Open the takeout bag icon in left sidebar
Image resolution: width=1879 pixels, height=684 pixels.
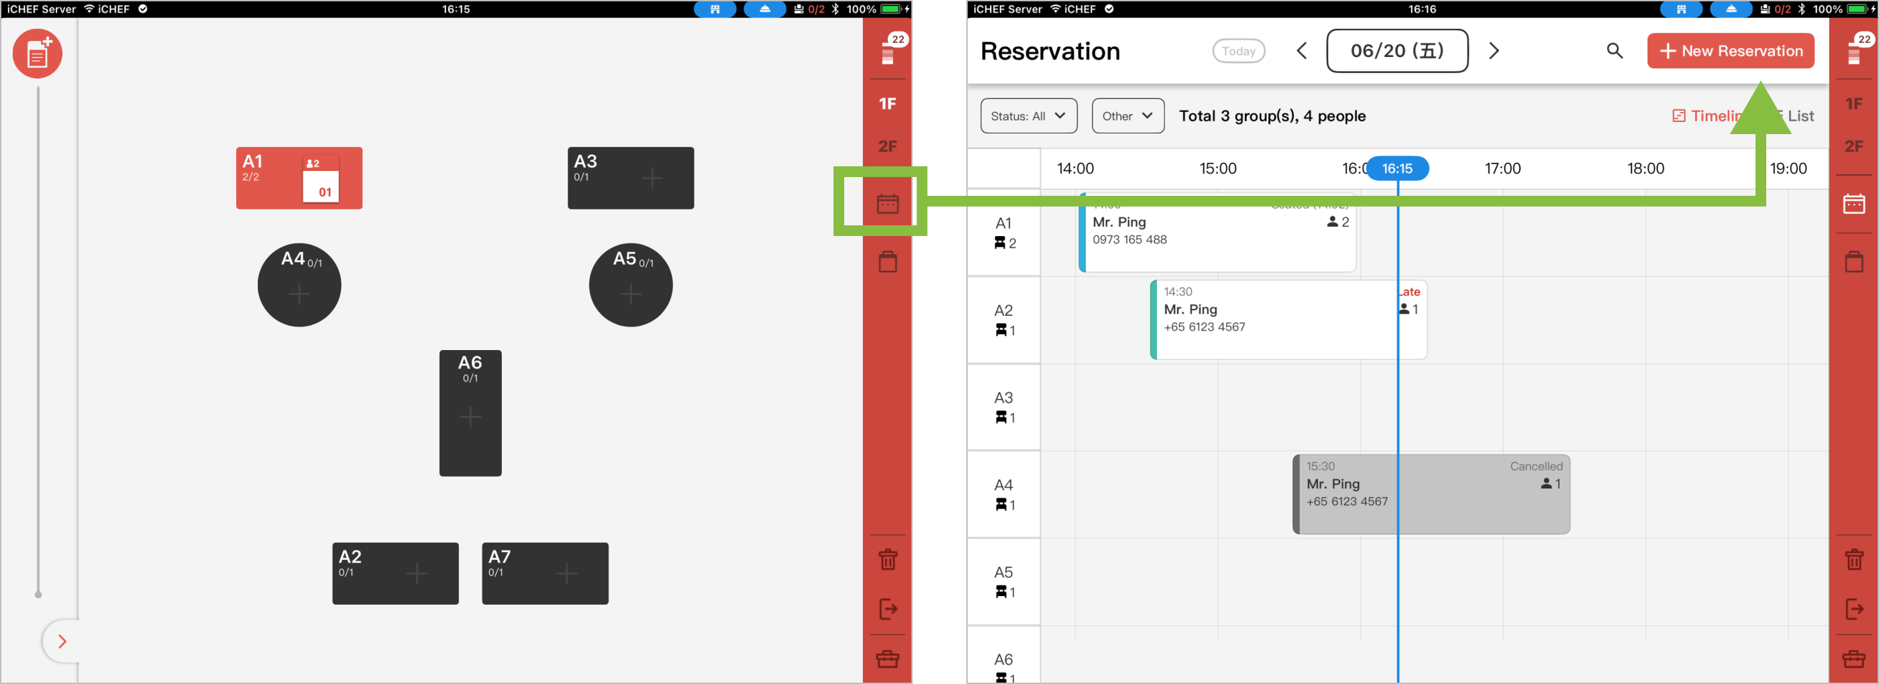(x=887, y=262)
